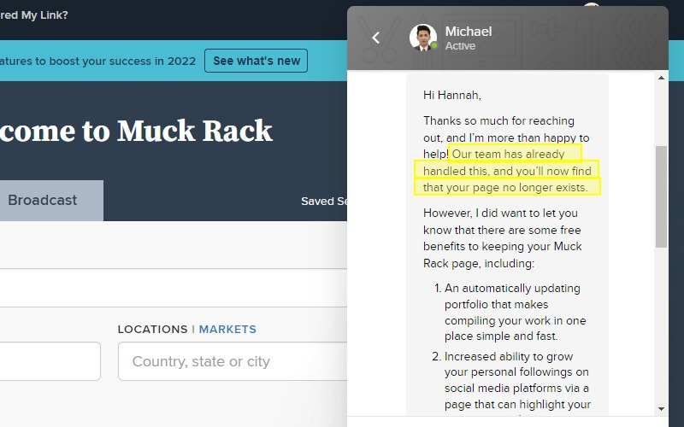Viewport: 684px width, 427px height.
Task: Click the 'Hi Hannah,' greeting text
Action: pos(452,95)
